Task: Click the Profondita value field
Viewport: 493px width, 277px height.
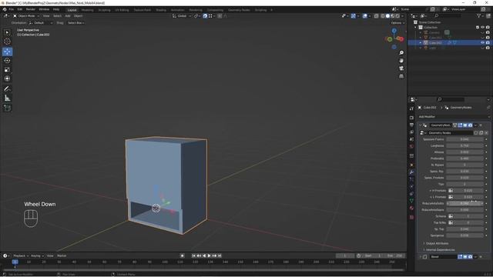Action: tap(464, 159)
